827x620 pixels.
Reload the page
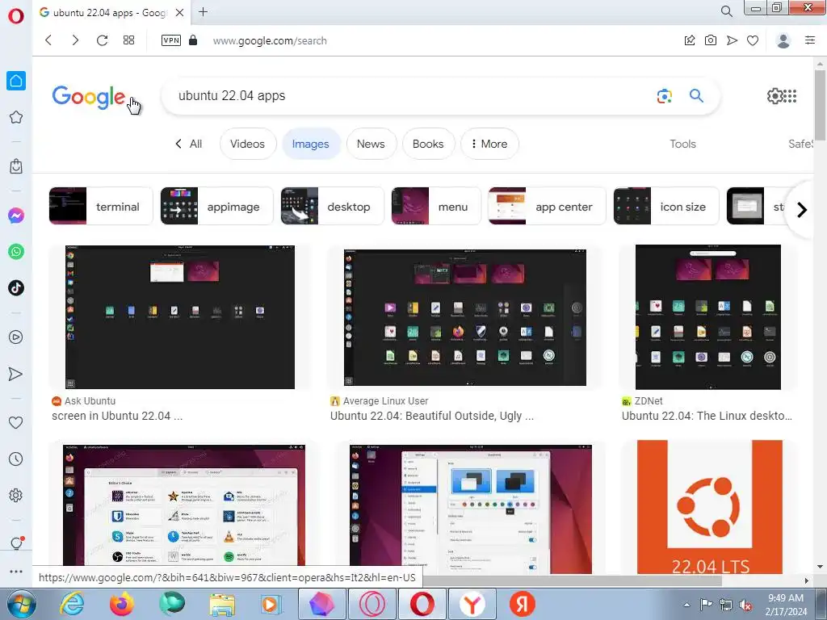click(102, 40)
